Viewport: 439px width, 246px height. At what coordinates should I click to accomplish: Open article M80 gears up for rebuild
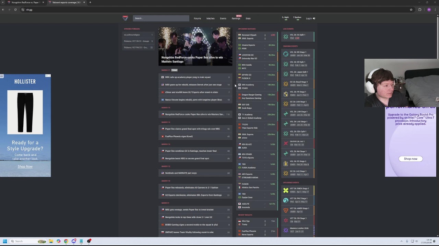click(195, 85)
